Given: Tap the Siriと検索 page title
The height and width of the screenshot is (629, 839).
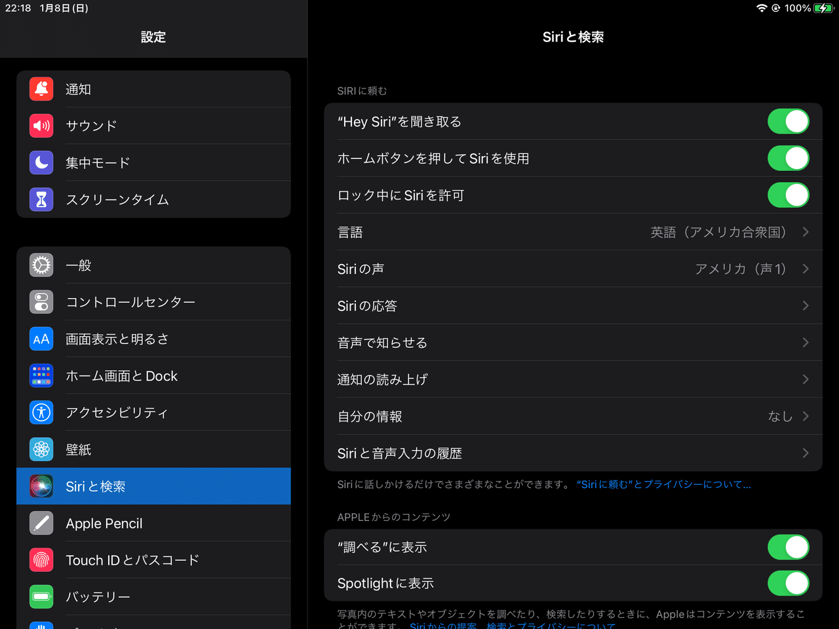Looking at the screenshot, I should [x=573, y=37].
